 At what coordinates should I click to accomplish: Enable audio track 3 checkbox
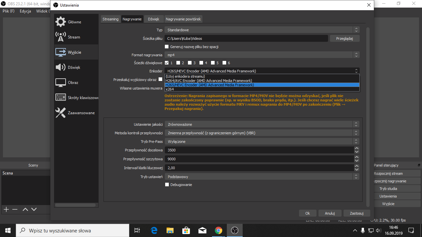[190, 63]
